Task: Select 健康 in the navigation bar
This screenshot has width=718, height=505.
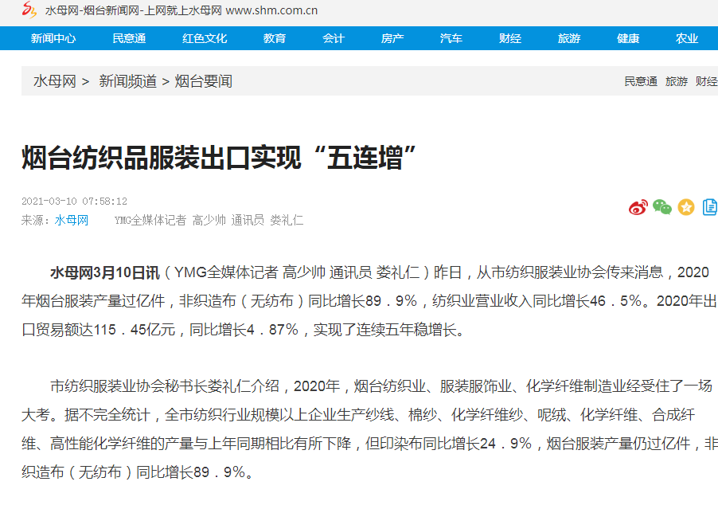Action: click(x=628, y=38)
